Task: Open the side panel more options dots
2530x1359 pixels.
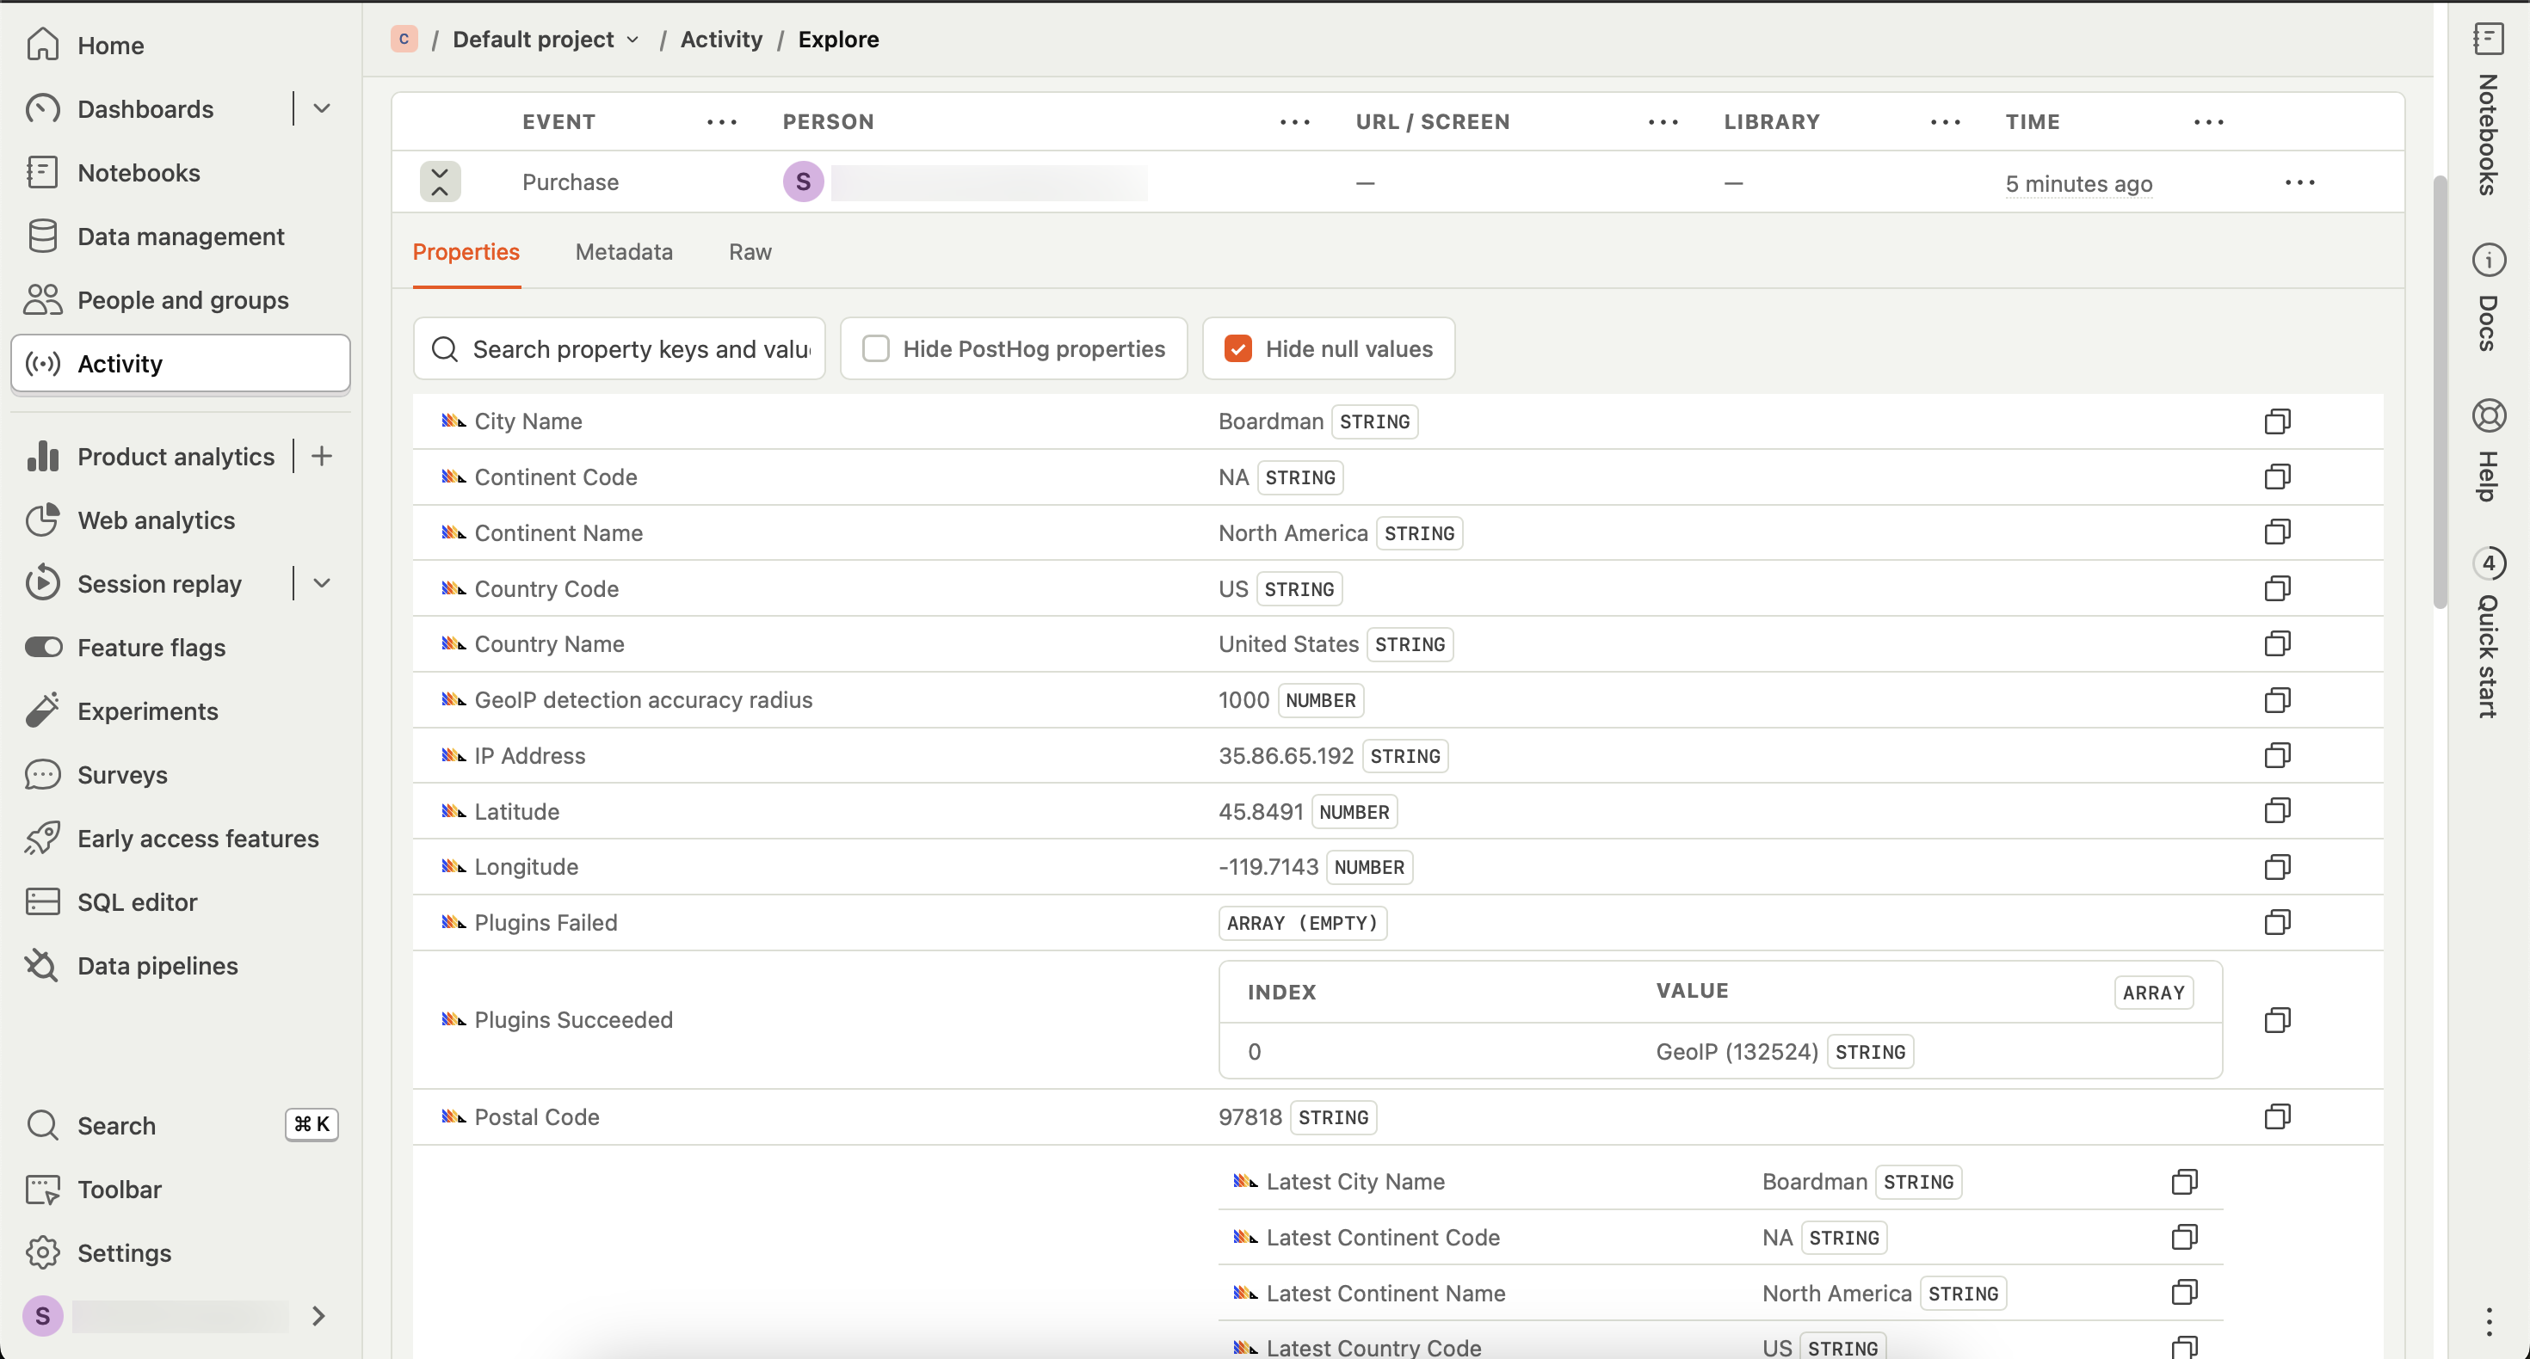Action: tap(2489, 1322)
